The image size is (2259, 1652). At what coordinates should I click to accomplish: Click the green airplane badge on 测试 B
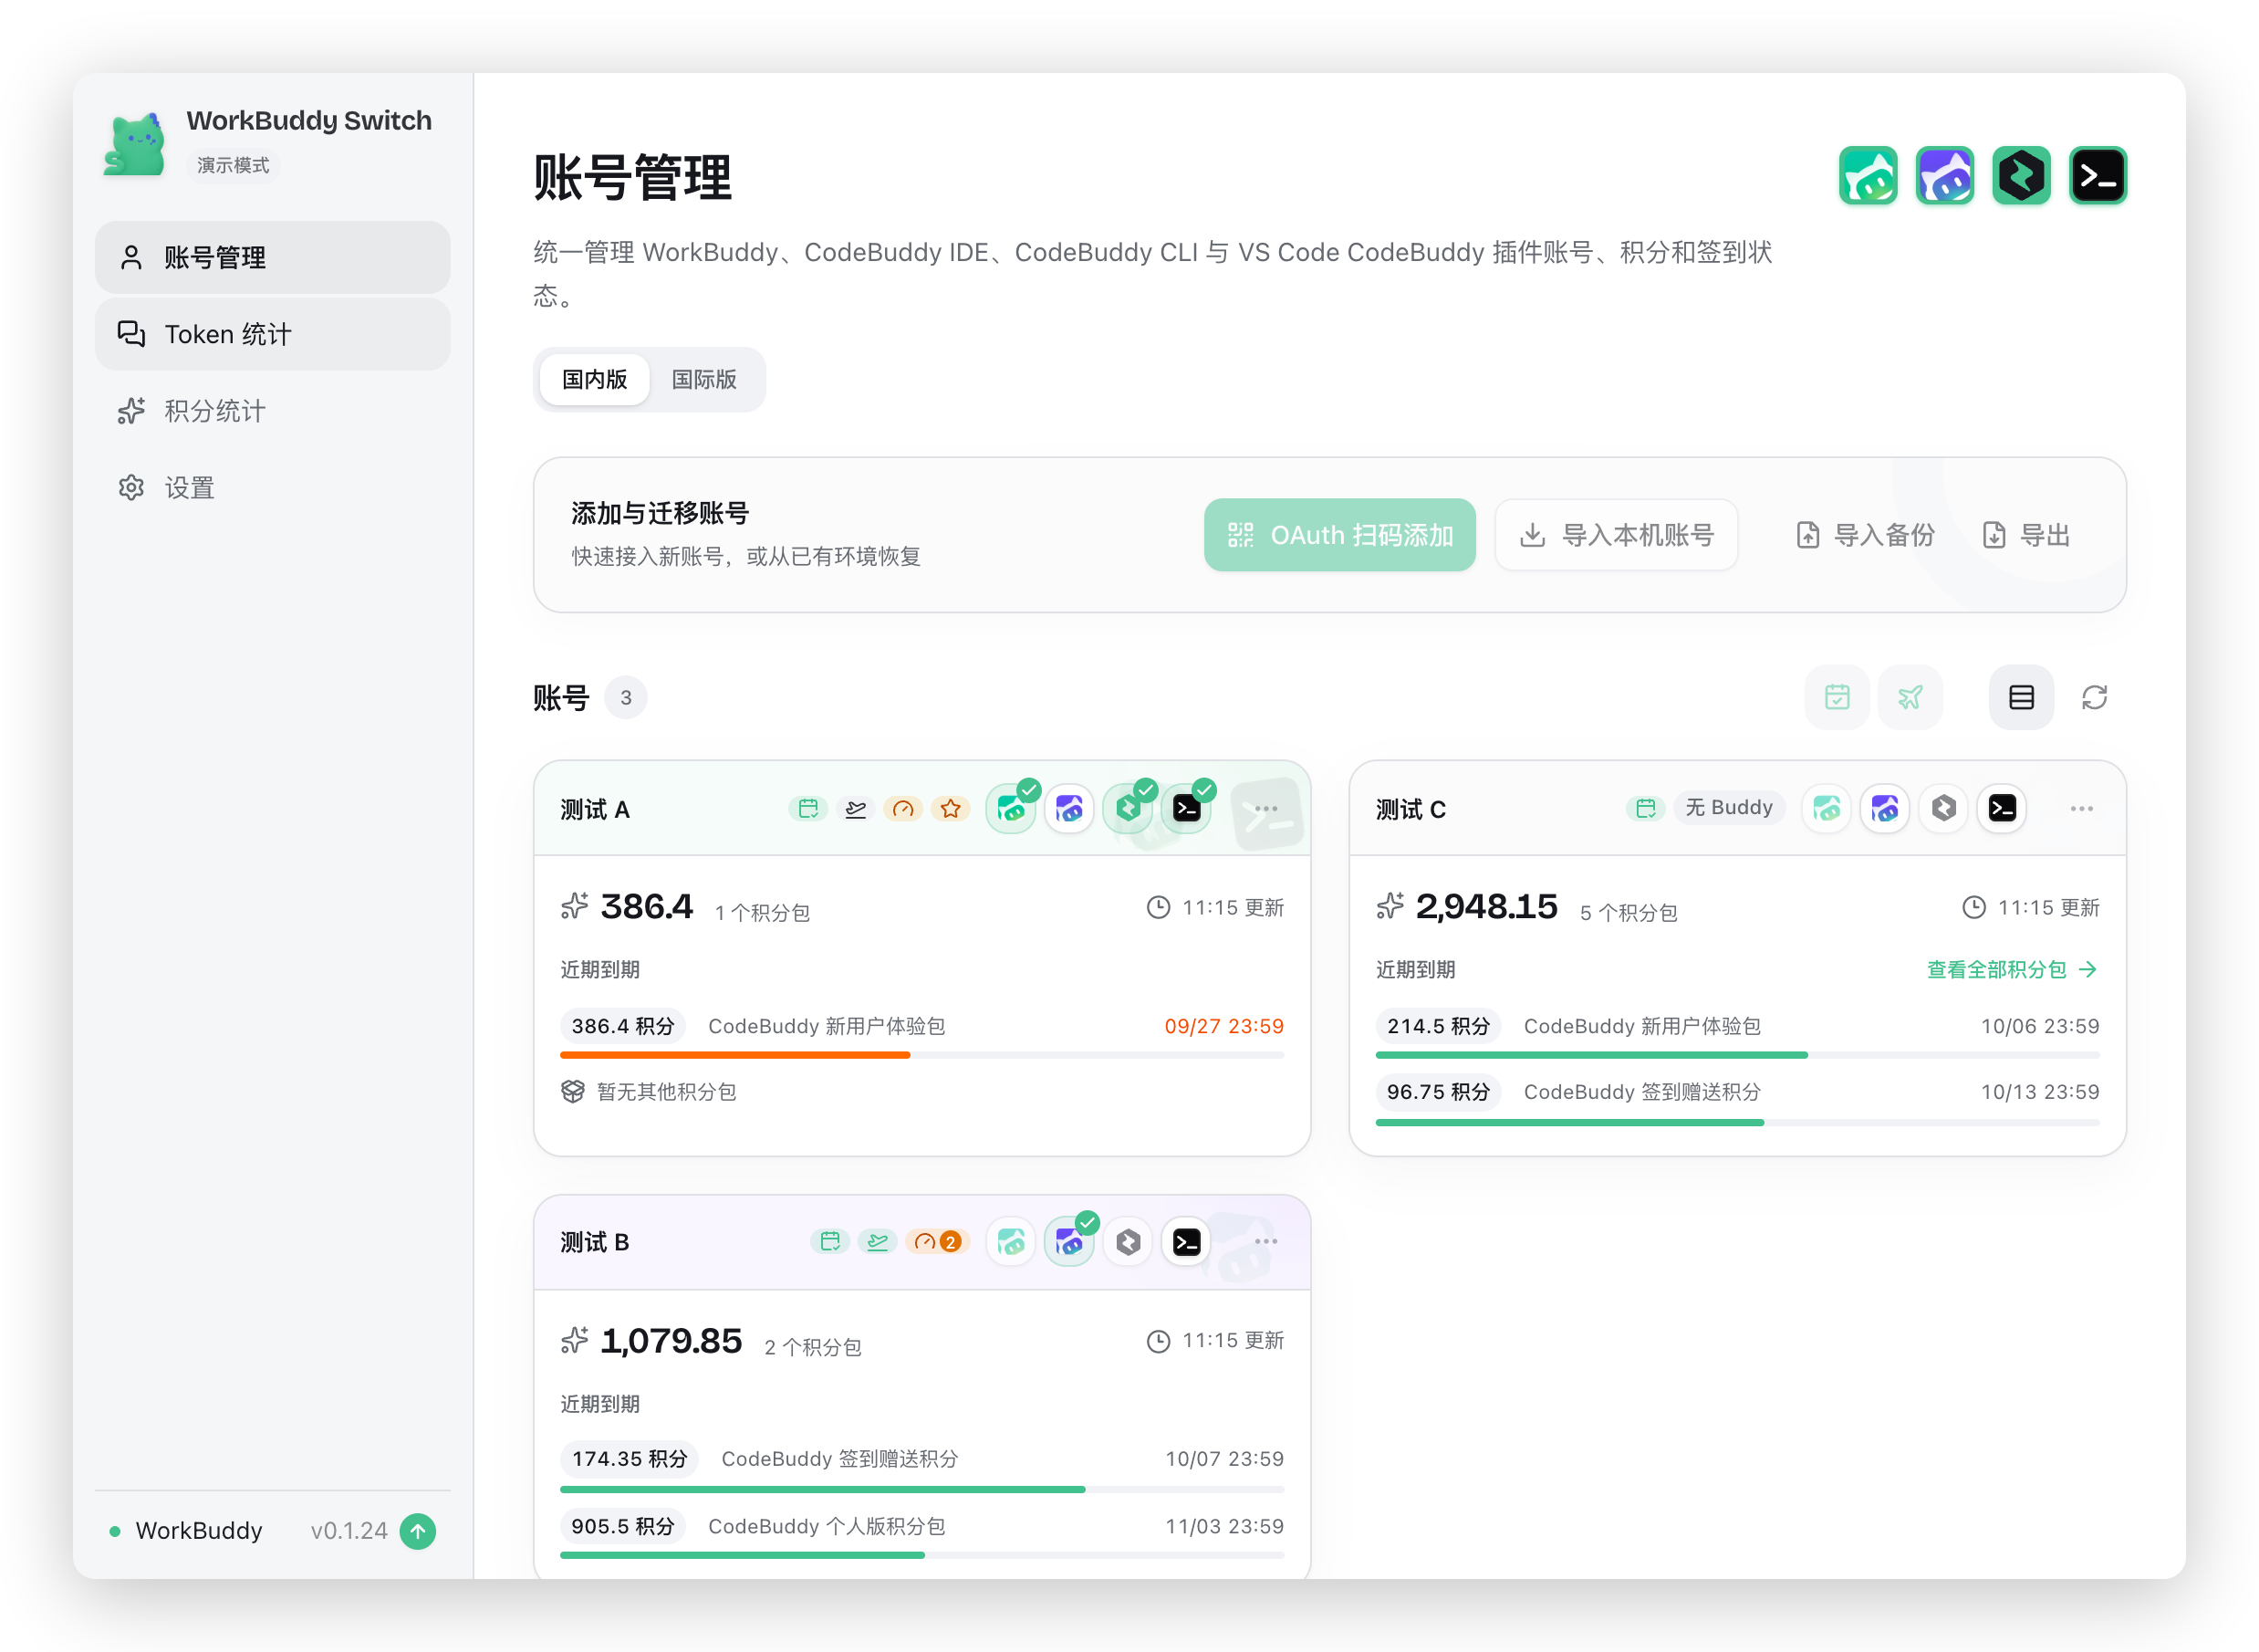(878, 1242)
